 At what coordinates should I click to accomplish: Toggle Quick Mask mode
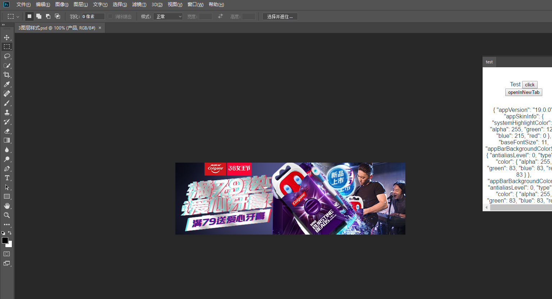[7, 254]
